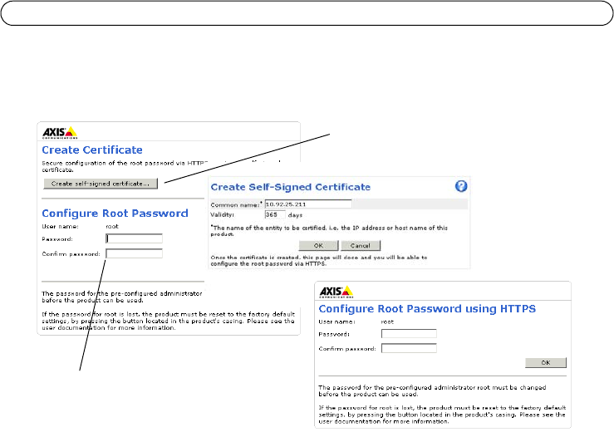Screen dimensions: 614x432
Task: Select user name value root in Create Certificate window
Action: [112, 226]
